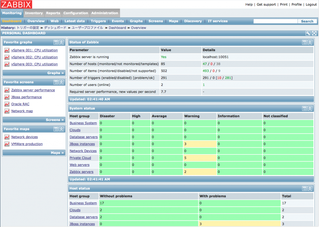Switch to the Configuration tab

(76, 13)
